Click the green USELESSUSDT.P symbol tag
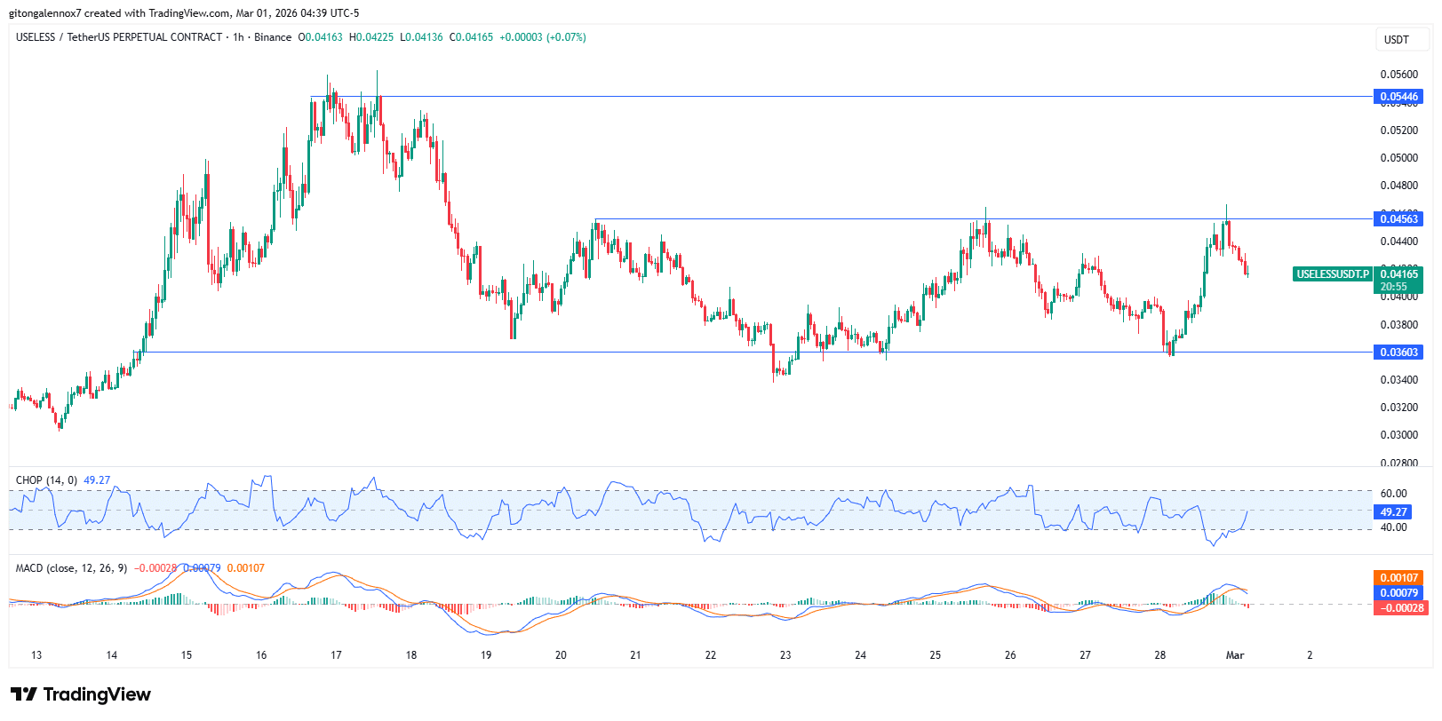The image size is (1442, 721). [1332, 274]
